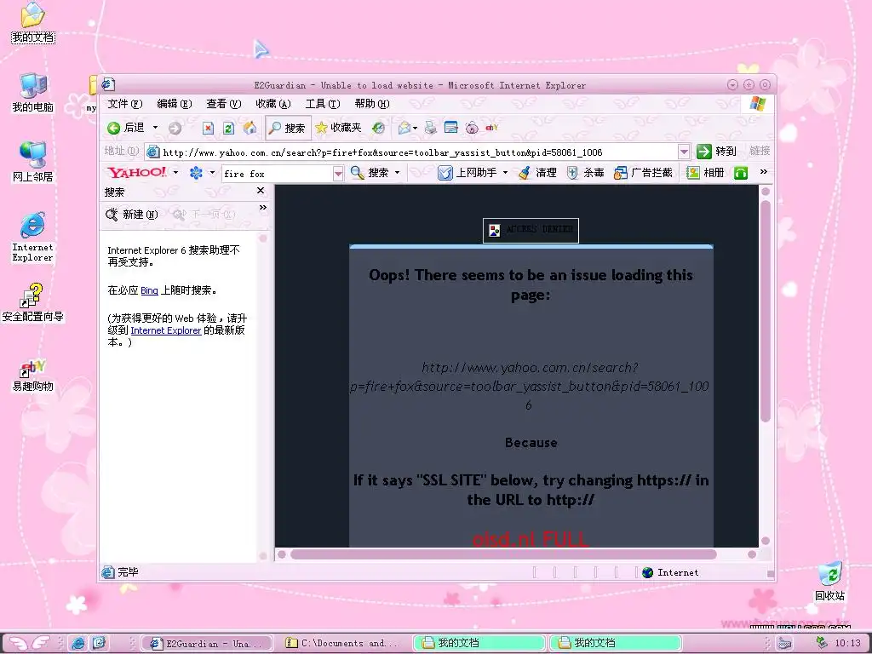872x654 pixels.
Task: Close the 搜索 side pane
Action: [x=261, y=191]
